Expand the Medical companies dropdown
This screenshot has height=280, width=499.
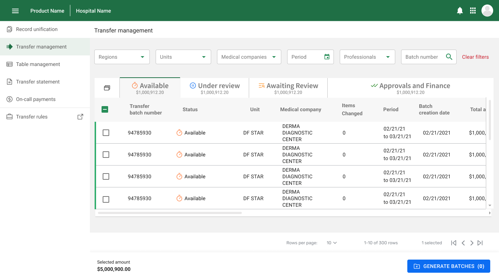pyautogui.click(x=249, y=57)
